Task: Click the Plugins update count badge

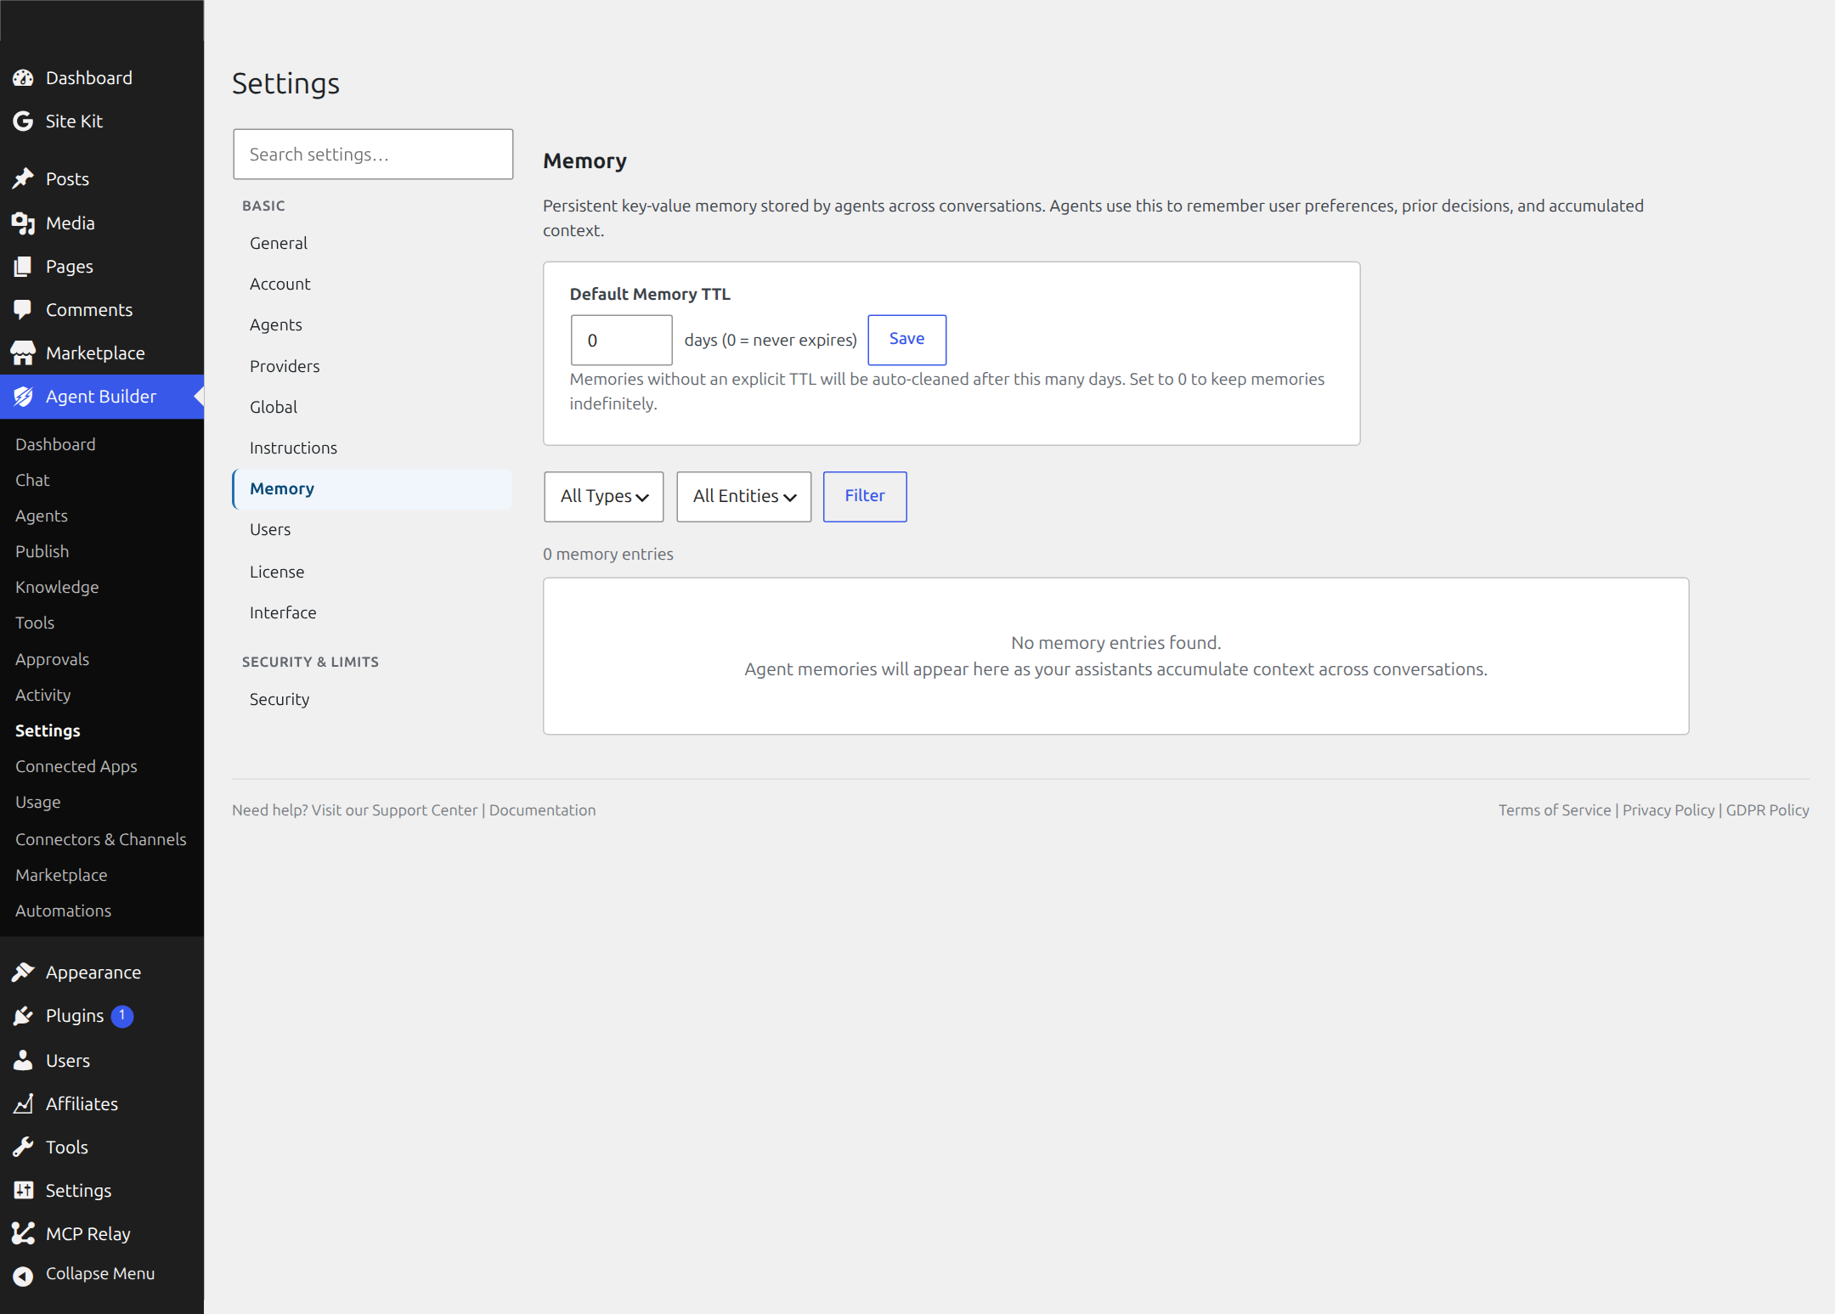Action: pos(122,1016)
